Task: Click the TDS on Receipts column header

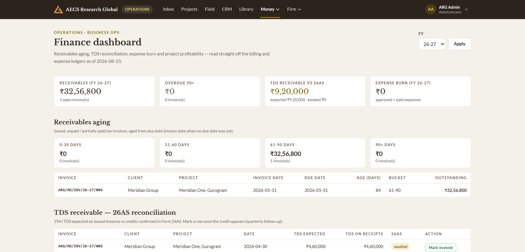Action: click(x=364, y=234)
